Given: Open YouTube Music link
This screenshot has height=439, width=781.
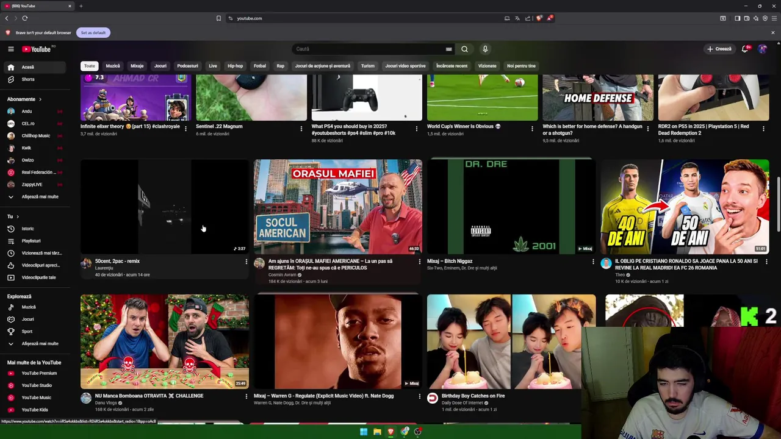Looking at the screenshot, I should [34, 398].
